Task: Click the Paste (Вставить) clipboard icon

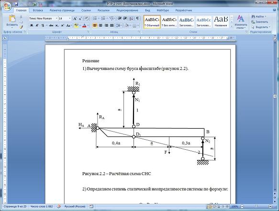Action: [12, 19]
